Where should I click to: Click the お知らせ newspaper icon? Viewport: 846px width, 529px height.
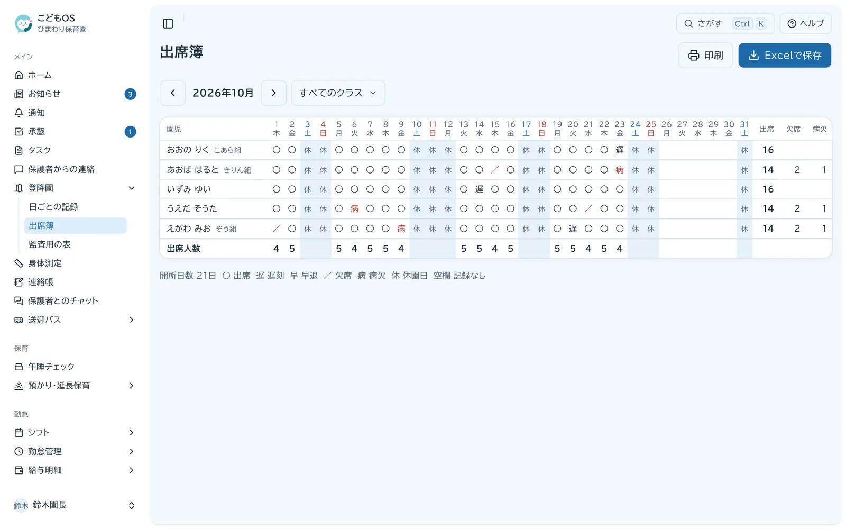pos(19,94)
